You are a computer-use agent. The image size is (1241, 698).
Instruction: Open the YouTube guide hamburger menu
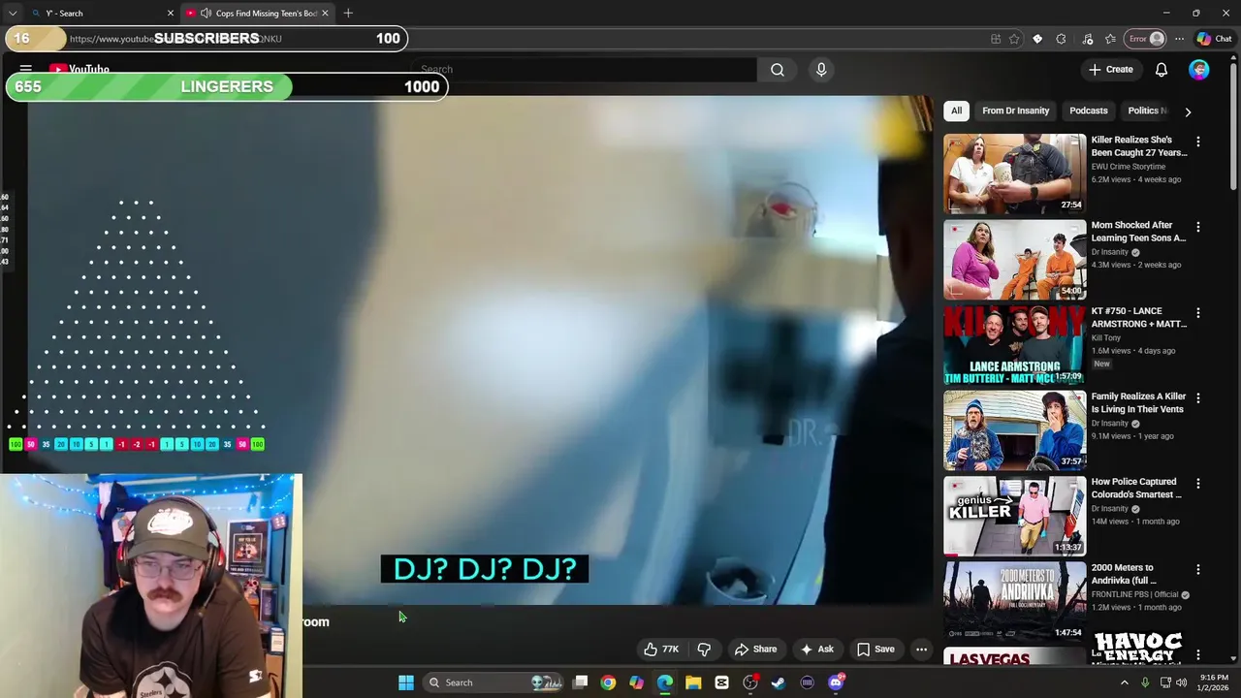pos(26,69)
